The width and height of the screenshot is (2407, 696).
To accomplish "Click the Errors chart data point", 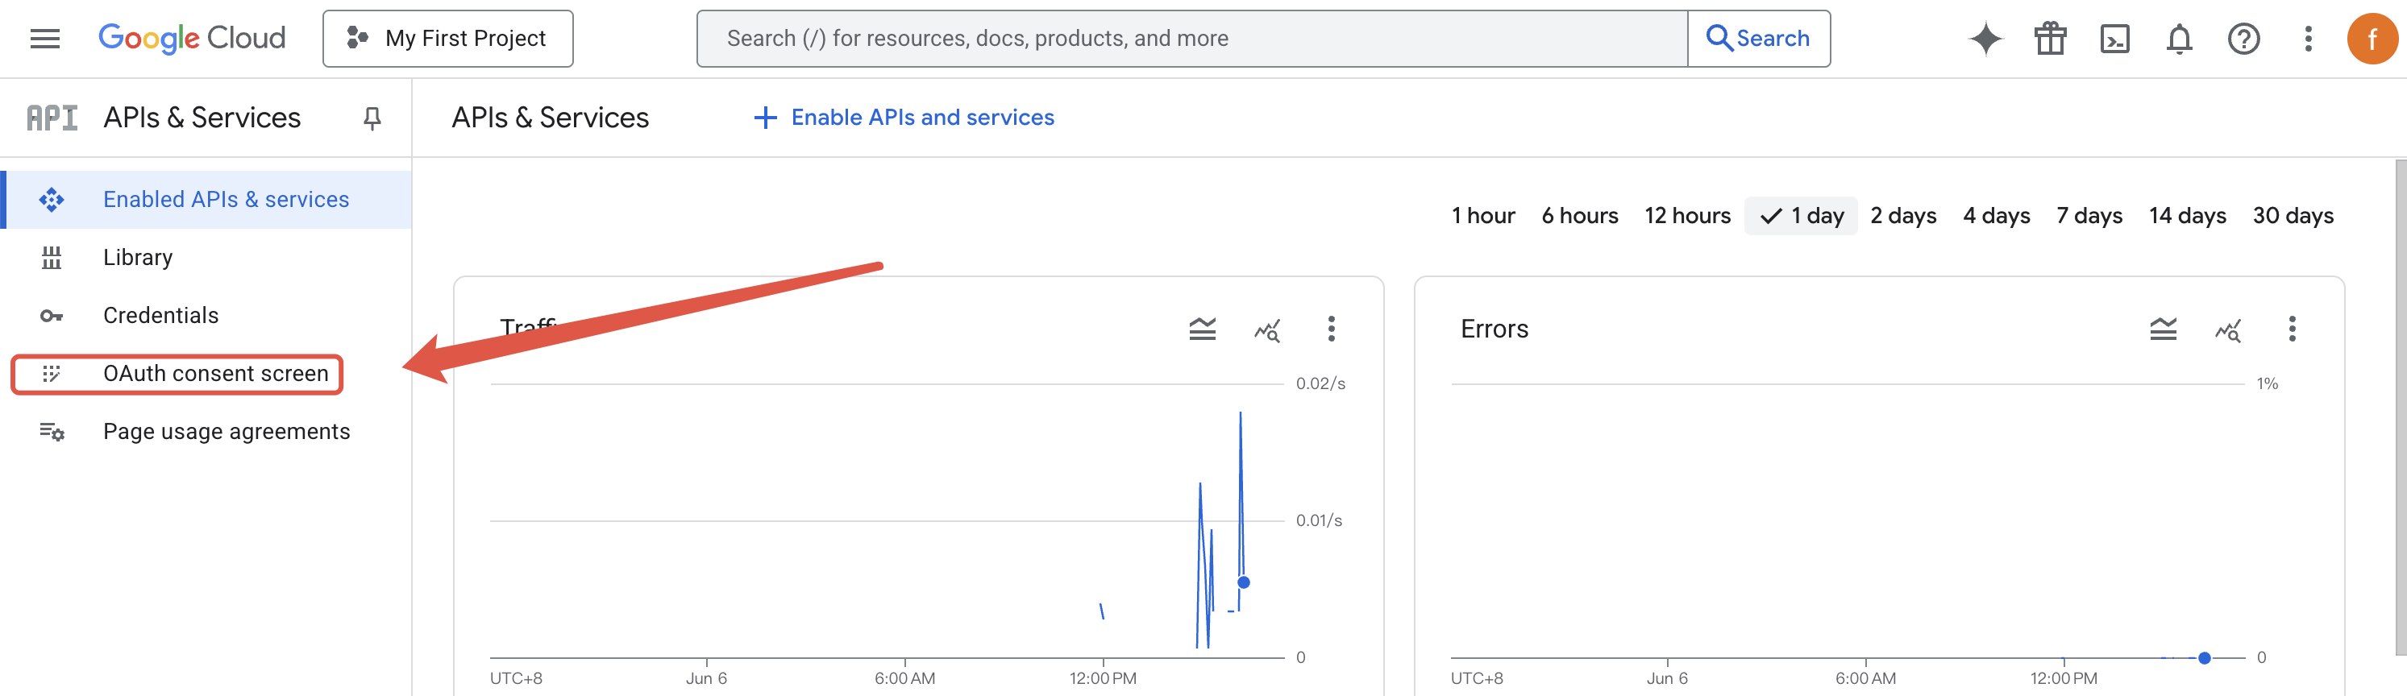I will pos(2204,659).
